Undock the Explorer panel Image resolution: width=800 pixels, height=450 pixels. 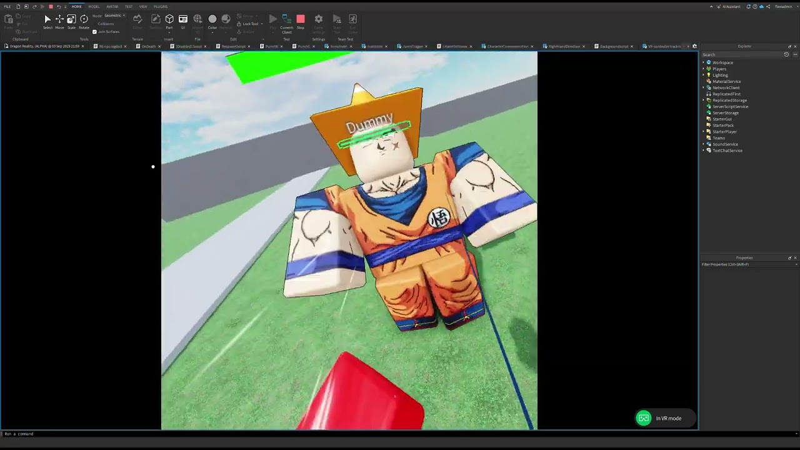click(789, 46)
